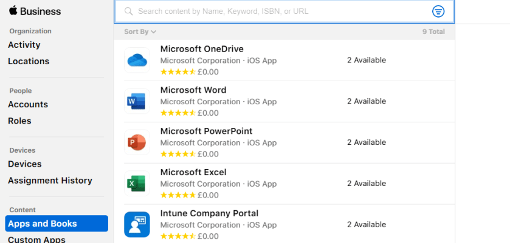The height and width of the screenshot is (243, 510).
Task: Open Intune Company Portal app title
Action: [x=209, y=213]
